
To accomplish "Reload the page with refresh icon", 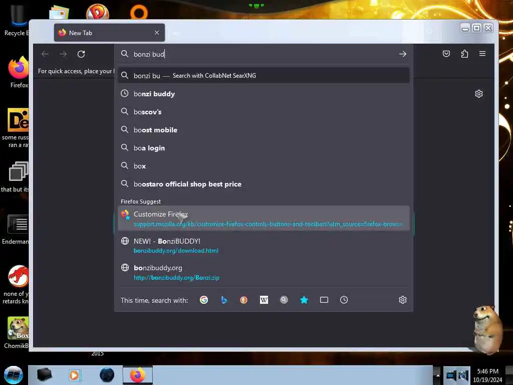I will point(81,54).
